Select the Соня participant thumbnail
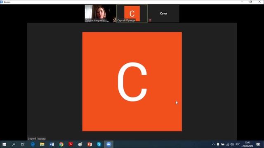The width and height of the screenshot is (264, 148). (x=164, y=14)
